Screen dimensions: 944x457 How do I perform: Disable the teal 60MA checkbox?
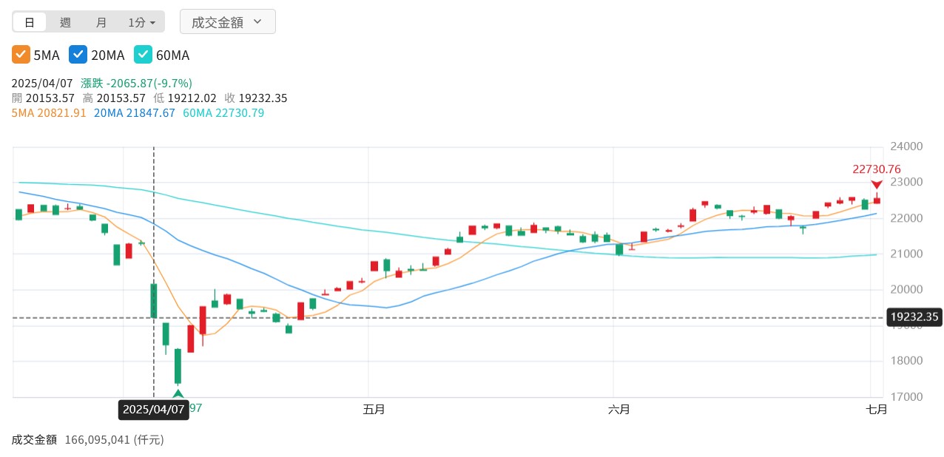tap(143, 55)
